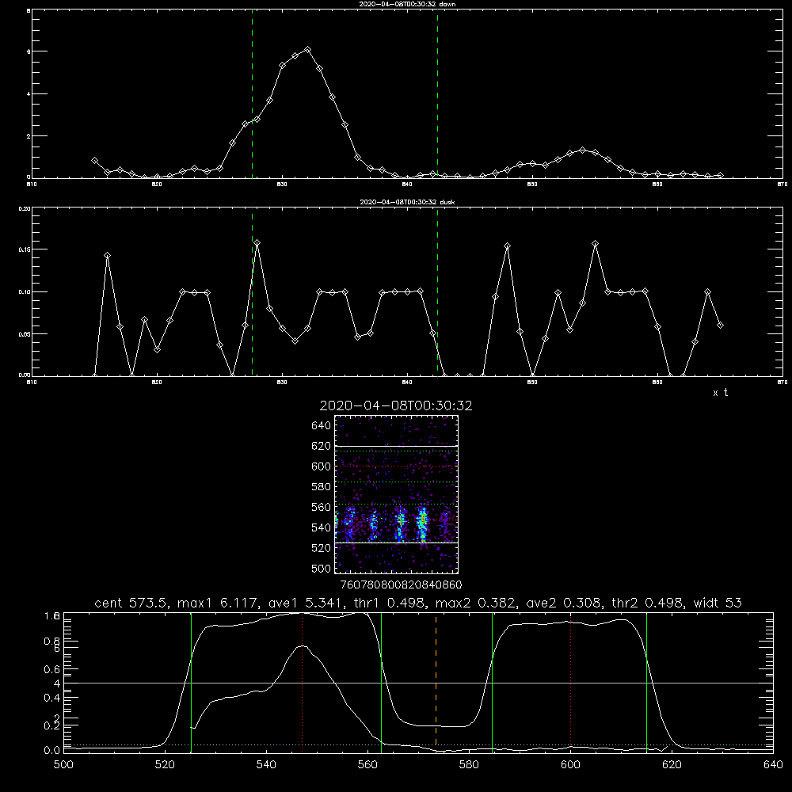Viewport: 792px width, 792px height.
Task: Click the dawn plot title text
Action: click(407, 4)
